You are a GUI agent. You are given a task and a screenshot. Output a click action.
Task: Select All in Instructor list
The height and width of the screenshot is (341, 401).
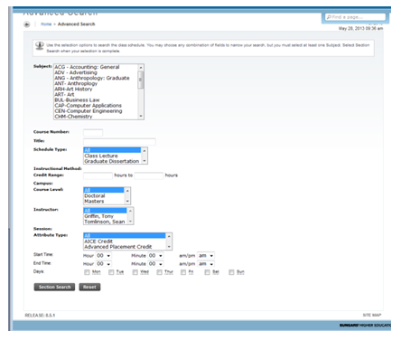pos(105,211)
